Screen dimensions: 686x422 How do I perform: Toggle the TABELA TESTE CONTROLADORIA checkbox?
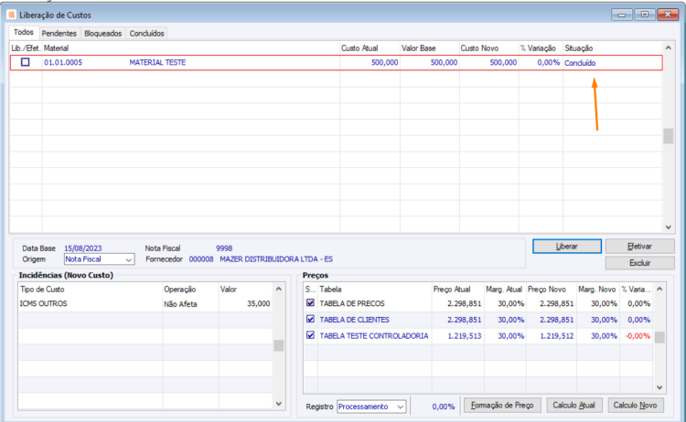click(x=310, y=335)
